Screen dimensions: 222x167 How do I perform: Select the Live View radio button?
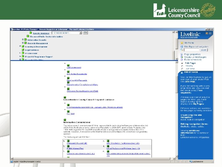[182, 69]
